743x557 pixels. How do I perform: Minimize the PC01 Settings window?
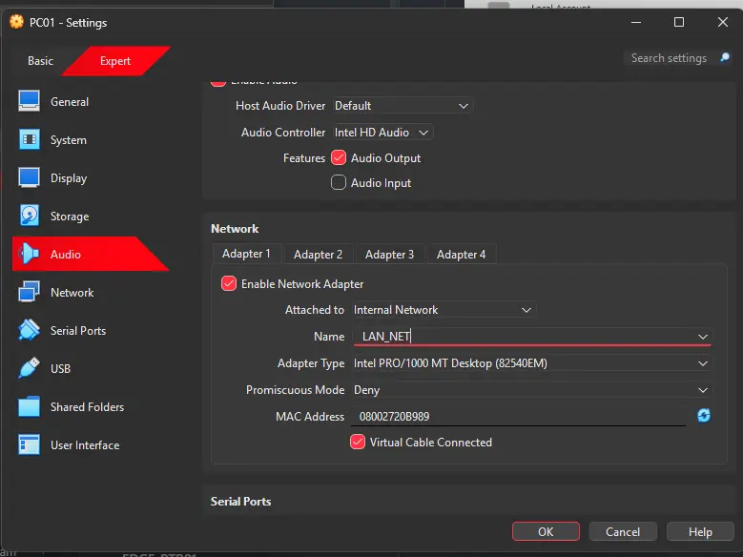click(636, 22)
